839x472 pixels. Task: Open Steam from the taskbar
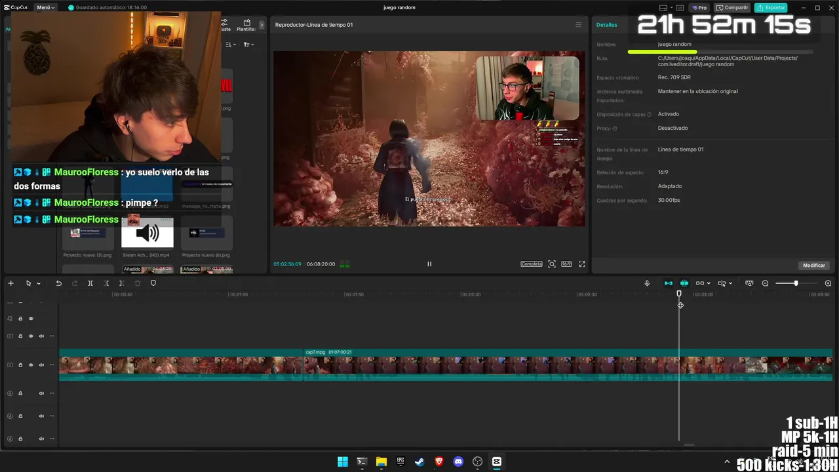419,462
